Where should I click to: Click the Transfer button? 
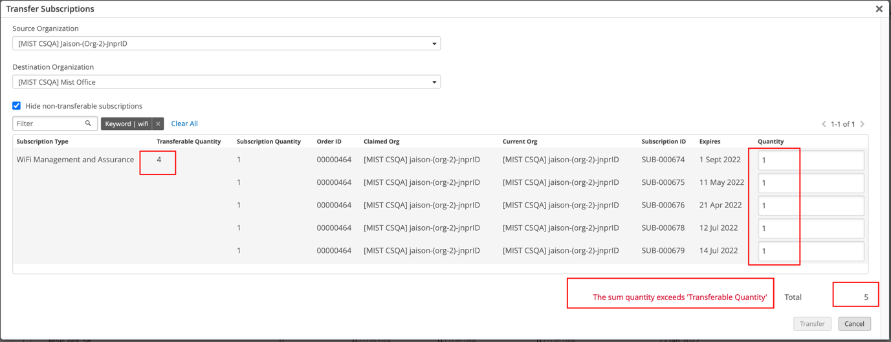click(812, 324)
